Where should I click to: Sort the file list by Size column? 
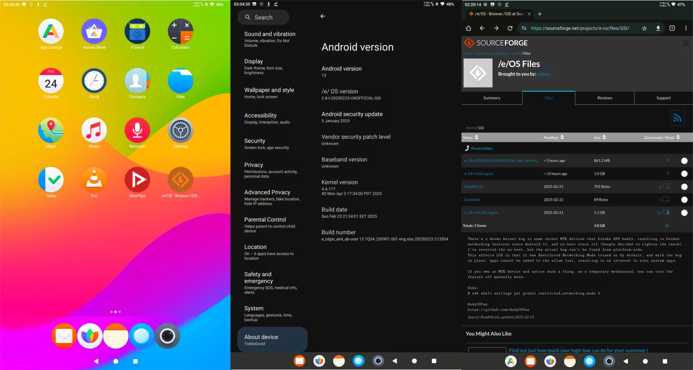(x=600, y=137)
